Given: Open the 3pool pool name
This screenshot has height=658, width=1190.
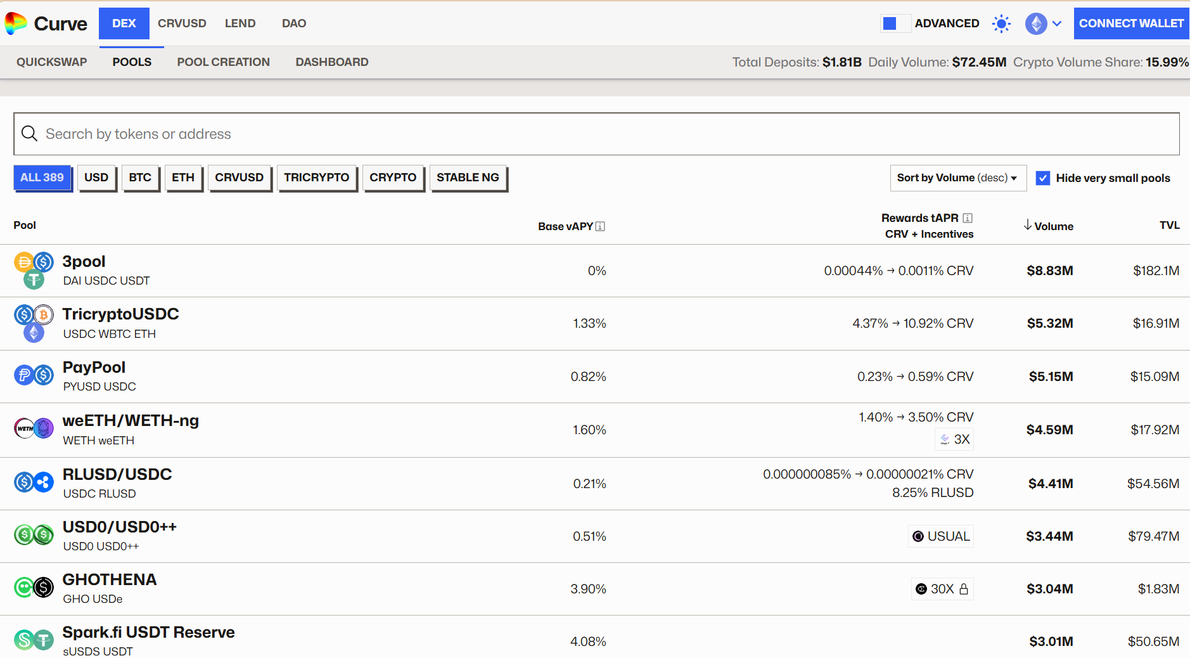Looking at the screenshot, I should click(x=84, y=261).
